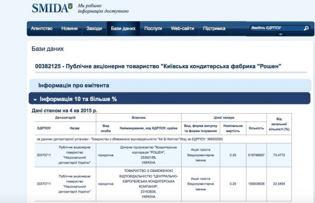
Task: Open the Підтримка menu item
Action: point(214,28)
